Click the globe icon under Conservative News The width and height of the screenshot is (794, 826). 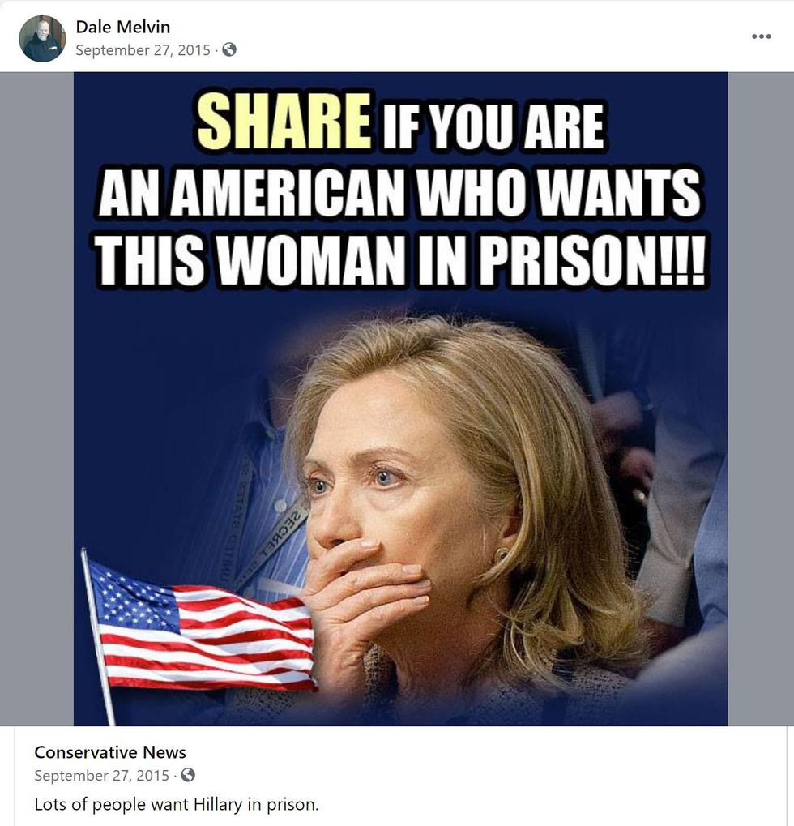[x=188, y=775]
